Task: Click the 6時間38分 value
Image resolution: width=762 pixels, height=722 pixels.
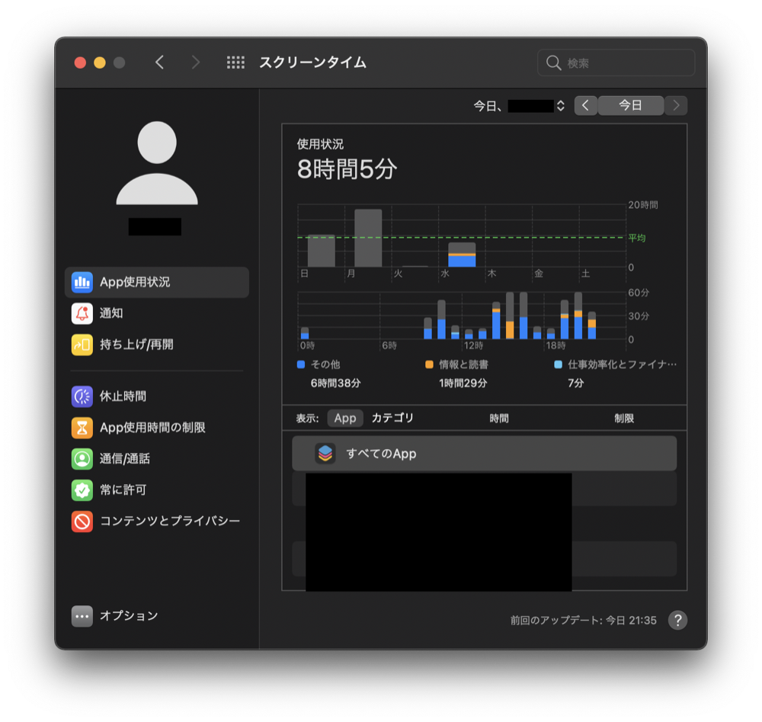Action: pos(336,383)
